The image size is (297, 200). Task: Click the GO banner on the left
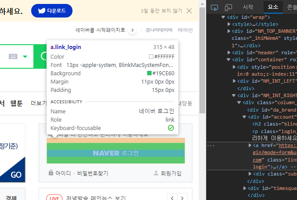(x=13, y=170)
